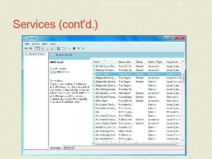Screen dimensions: 212x159
Task: Click 'Network S...' log on cell for Fax
Action: coord(173,112)
